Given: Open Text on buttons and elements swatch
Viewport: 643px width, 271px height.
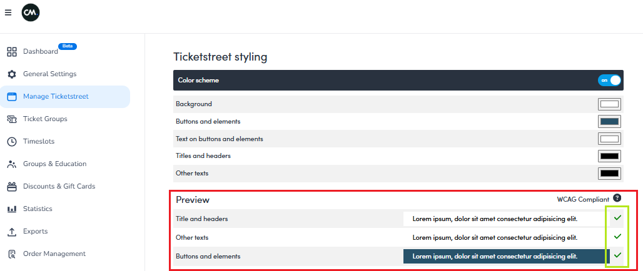Looking at the screenshot, I should [x=609, y=139].
